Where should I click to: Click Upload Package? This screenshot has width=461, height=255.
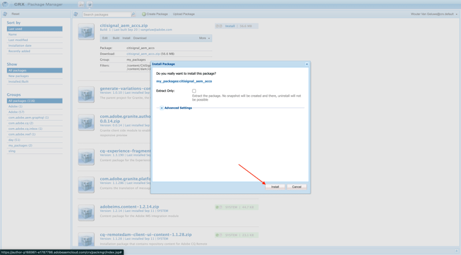click(184, 14)
